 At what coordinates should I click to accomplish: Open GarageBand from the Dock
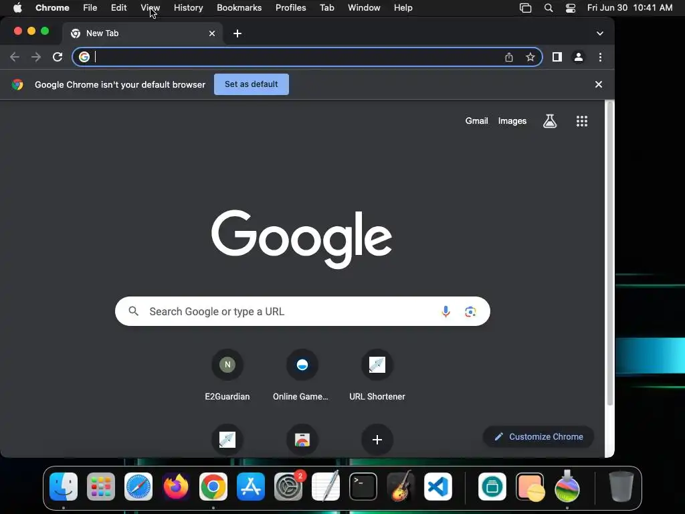coord(401,486)
